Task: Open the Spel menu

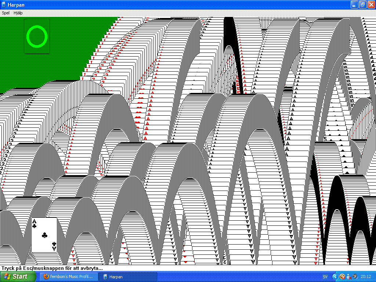Action: click(x=6, y=13)
